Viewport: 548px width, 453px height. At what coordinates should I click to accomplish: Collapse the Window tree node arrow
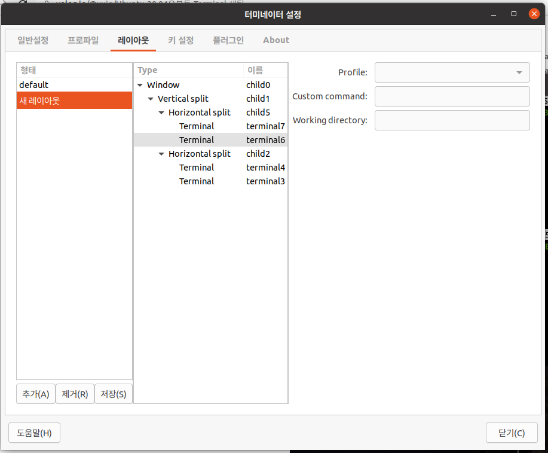140,85
